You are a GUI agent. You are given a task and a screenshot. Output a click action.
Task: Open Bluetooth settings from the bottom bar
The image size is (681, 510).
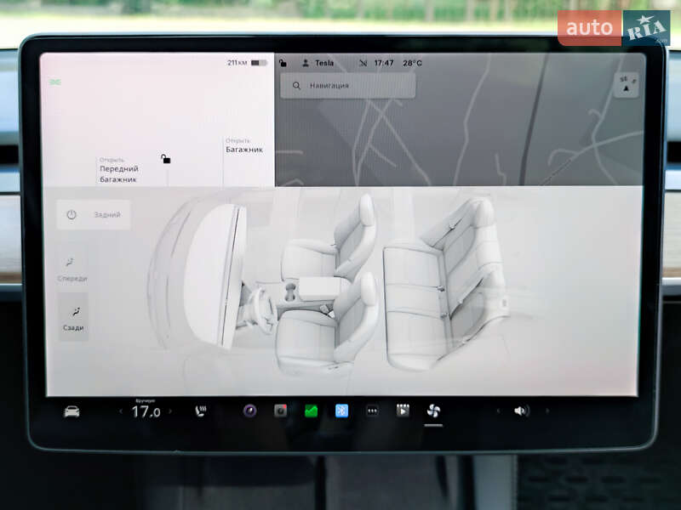tap(342, 412)
